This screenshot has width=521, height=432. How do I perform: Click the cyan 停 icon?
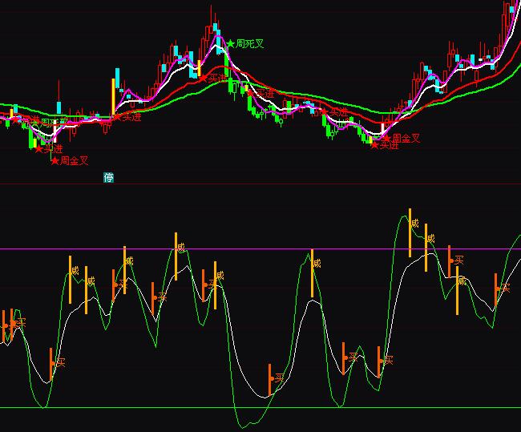point(109,177)
